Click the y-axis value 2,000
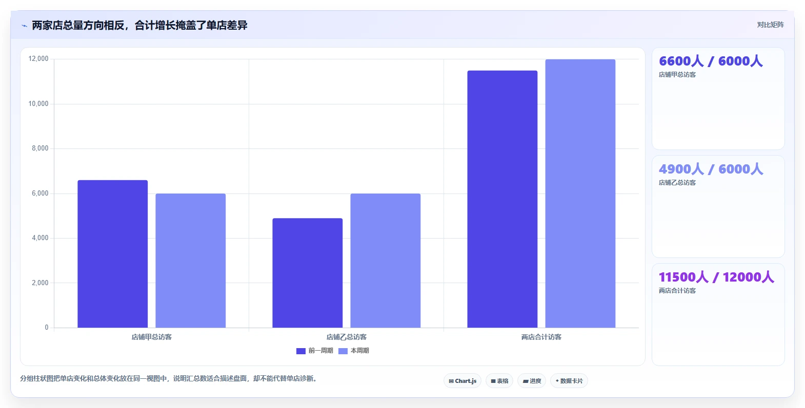Screen dimensions: 805x408 (40, 283)
